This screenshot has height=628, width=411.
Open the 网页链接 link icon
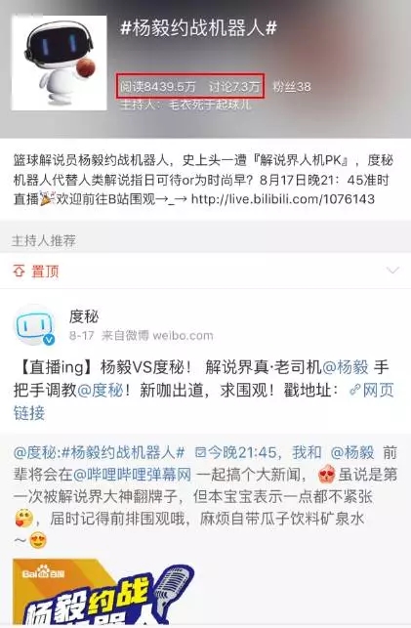354,390
